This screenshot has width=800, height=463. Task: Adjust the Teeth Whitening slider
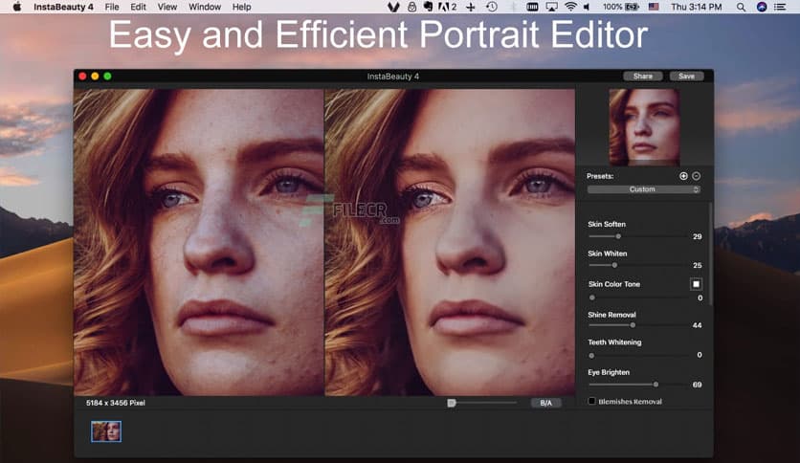[637, 355]
